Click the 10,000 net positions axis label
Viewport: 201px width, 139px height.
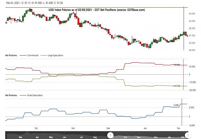pos(192,67)
